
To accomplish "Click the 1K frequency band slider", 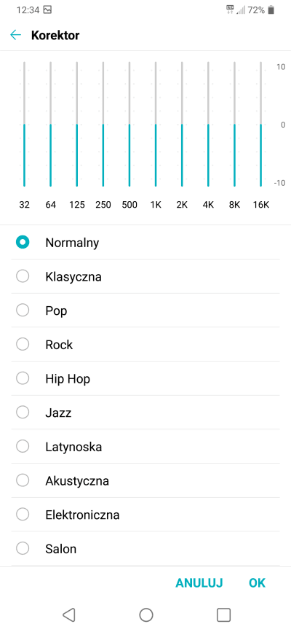I will coord(156,124).
